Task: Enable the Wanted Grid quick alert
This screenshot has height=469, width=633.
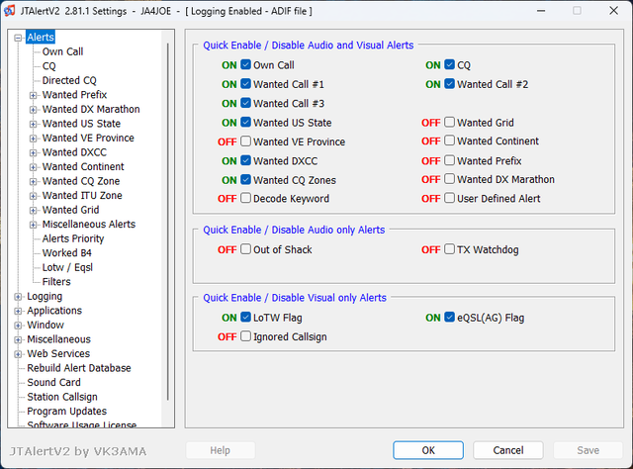Action: coord(450,122)
